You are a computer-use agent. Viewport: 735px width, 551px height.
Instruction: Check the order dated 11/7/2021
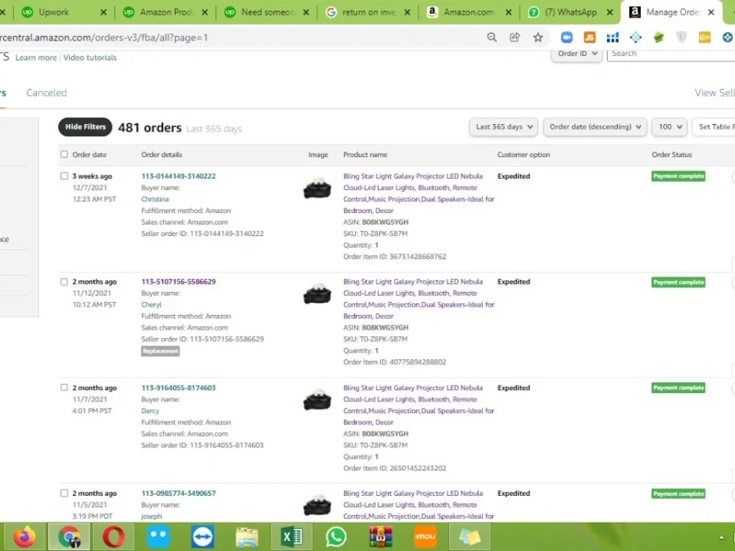coord(64,387)
